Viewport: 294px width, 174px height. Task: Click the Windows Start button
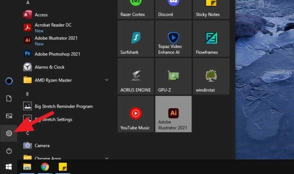click(x=9, y=167)
